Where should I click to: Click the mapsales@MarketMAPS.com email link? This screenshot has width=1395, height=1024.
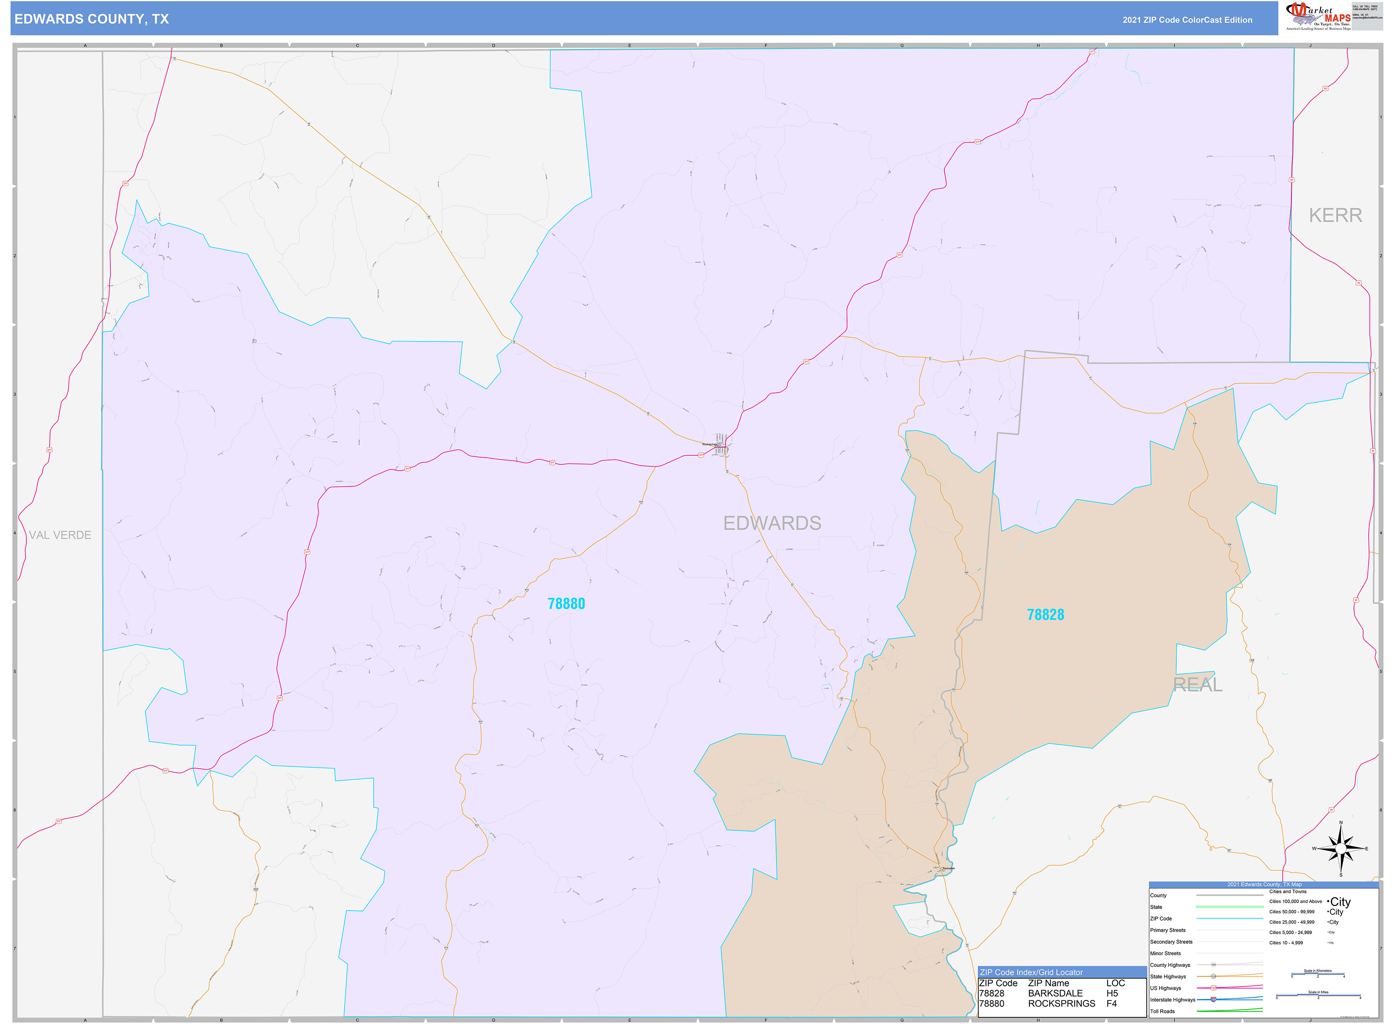[1368, 19]
